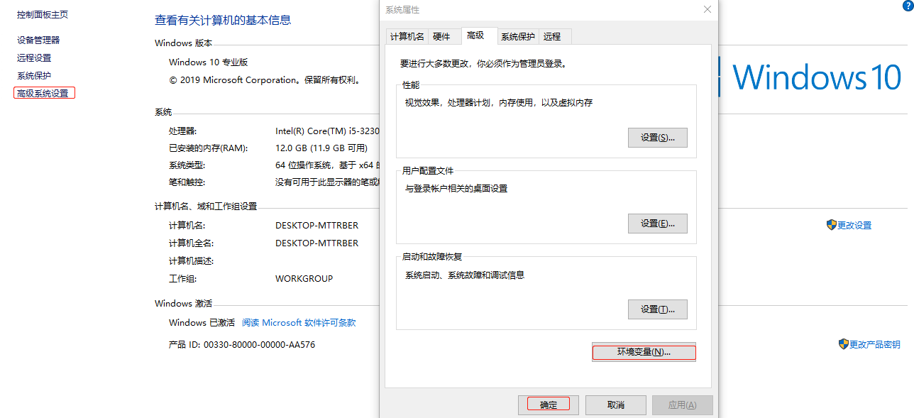Read the Microsoft 软件许可条款 link
914x418 pixels.
pos(299,322)
